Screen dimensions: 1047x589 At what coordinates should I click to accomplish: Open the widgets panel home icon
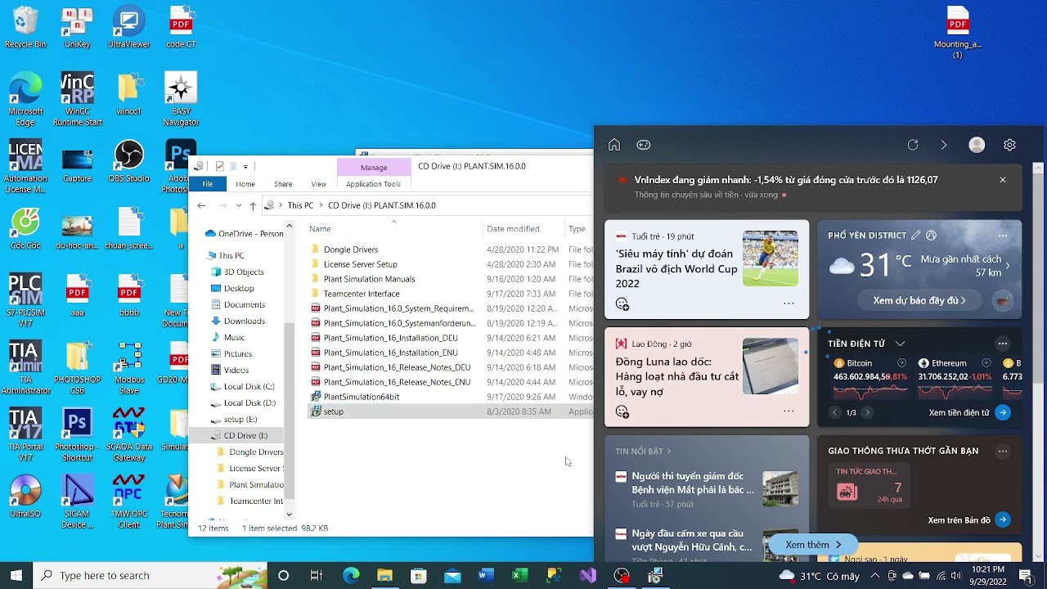(x=614, y=145)
